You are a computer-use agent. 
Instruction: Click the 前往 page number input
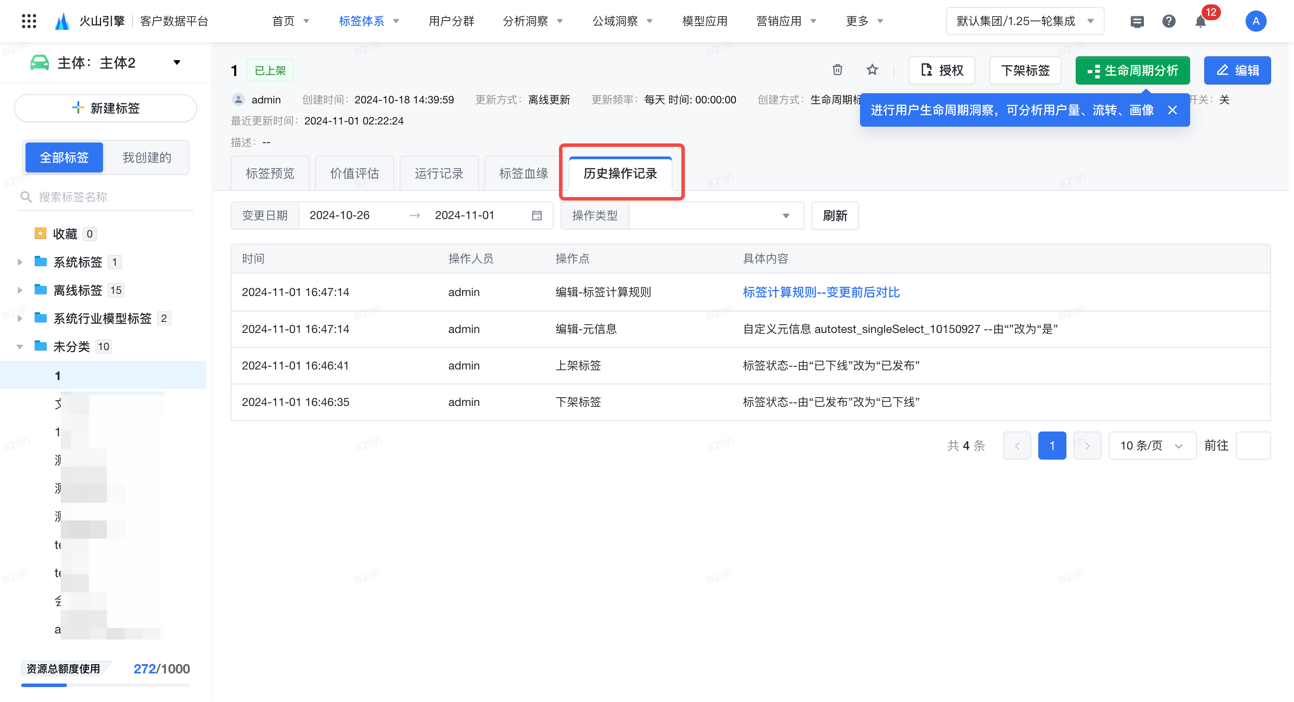pyautogui.click(x=1253, y=446)
